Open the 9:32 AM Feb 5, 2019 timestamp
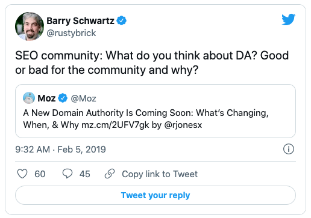Viewport: 311px width, 218px height. click(x=60, y=150)
